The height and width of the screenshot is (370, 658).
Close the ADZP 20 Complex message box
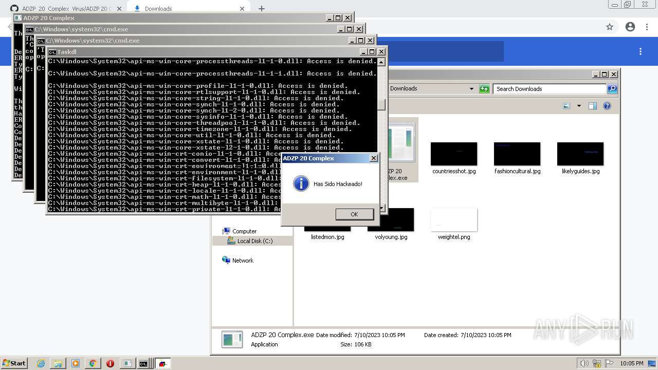pos(373,158)
